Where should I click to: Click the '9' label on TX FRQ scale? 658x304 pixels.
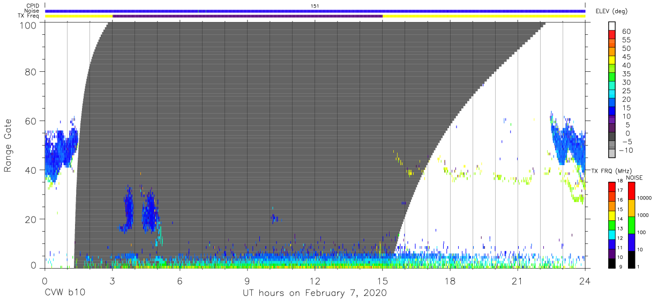pyautogui.click(x=620, y=266)
